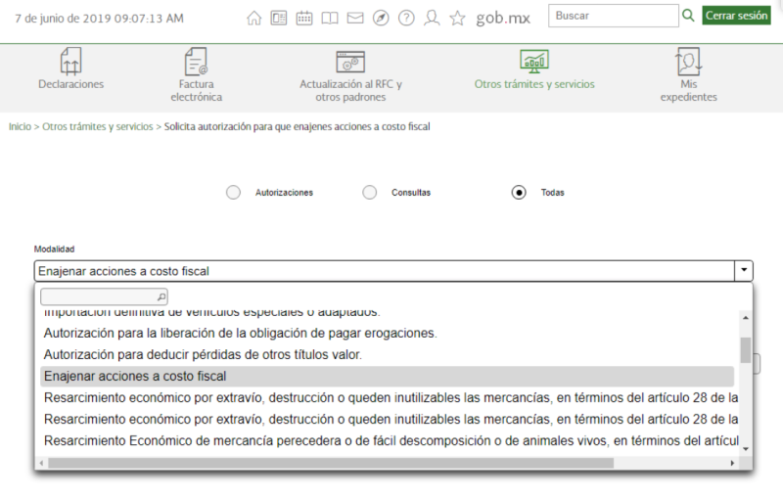Click the green search magnifier icon
Screen dimensions: 783x499
click(x=688, y=16)
